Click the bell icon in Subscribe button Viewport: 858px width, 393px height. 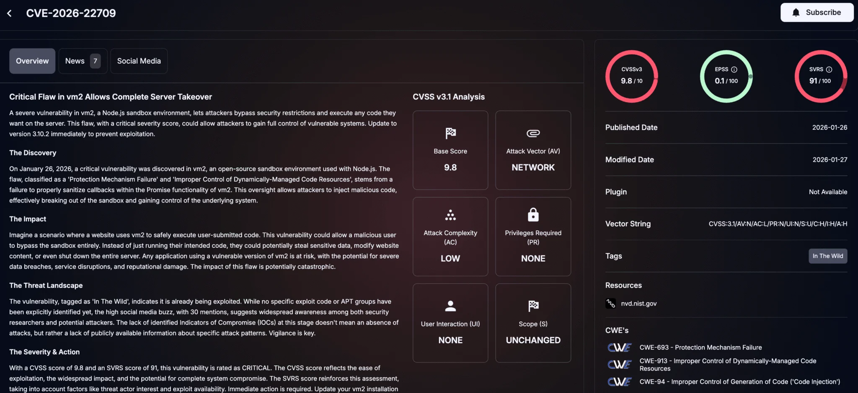[x=796, y=13]
